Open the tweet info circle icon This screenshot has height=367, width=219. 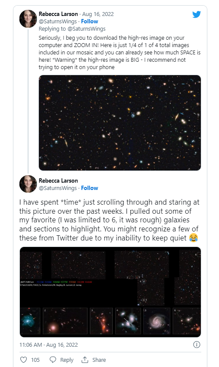tap(197, 345)
